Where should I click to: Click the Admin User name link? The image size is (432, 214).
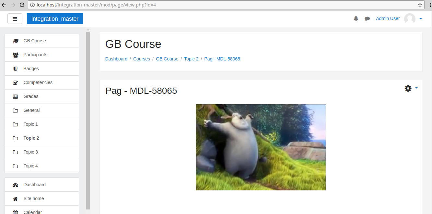pos(388,18)
